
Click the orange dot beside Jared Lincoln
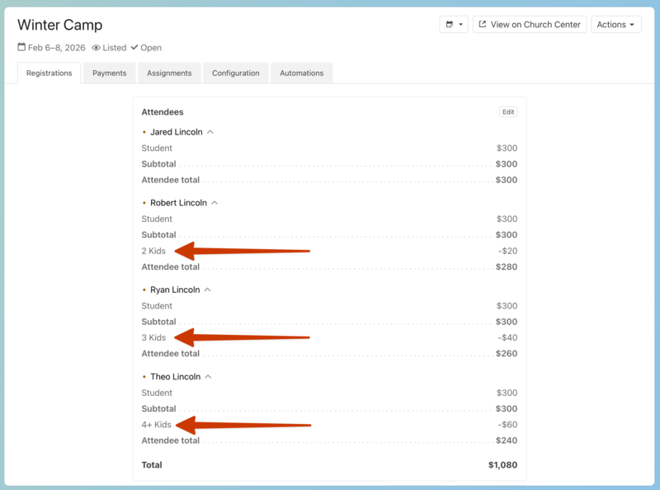point(144,132)
